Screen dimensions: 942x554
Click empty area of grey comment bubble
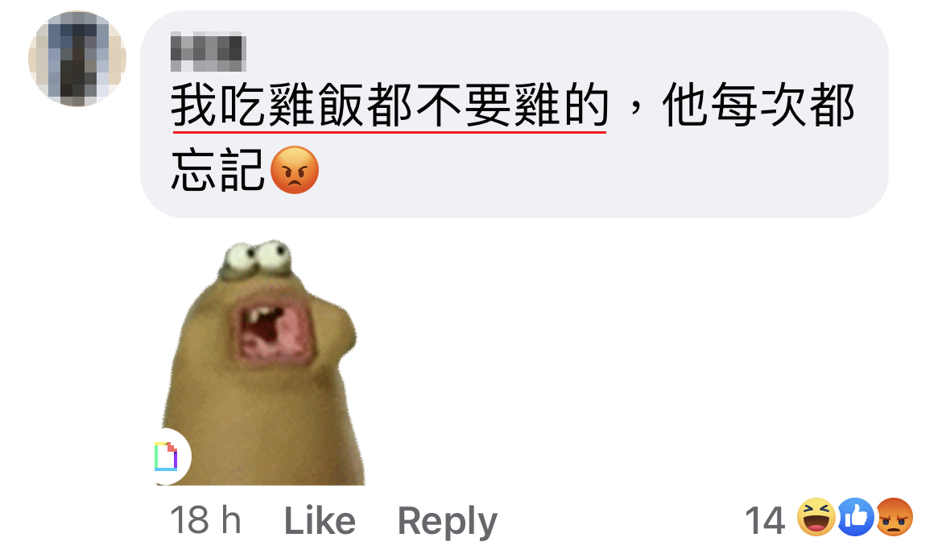coord(601,174)
